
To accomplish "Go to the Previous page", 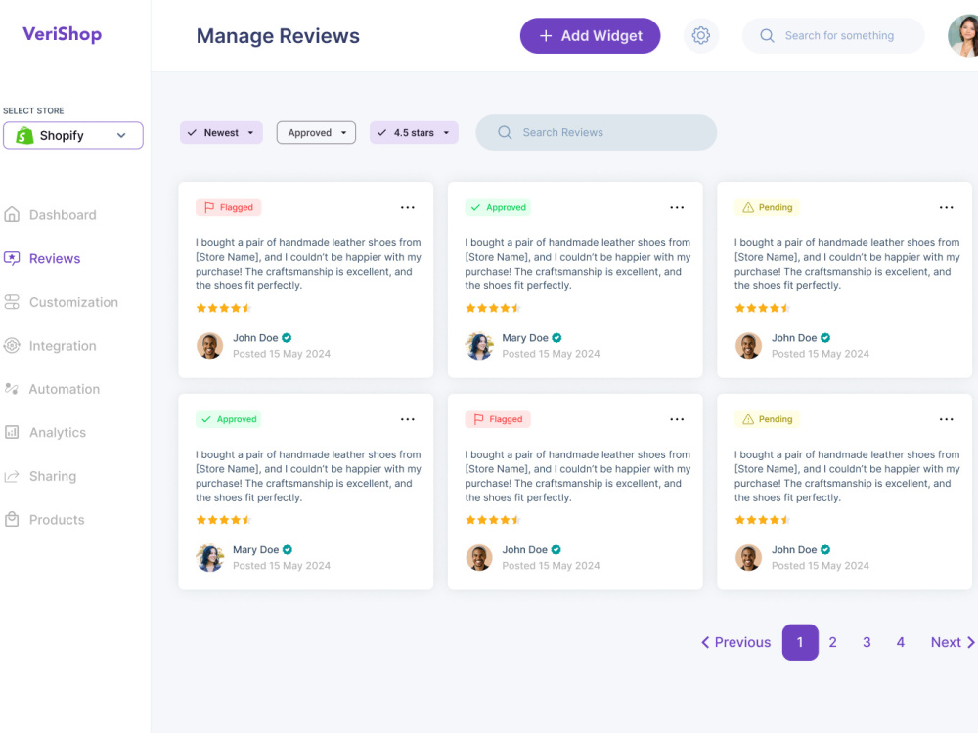I will [736, 642].
